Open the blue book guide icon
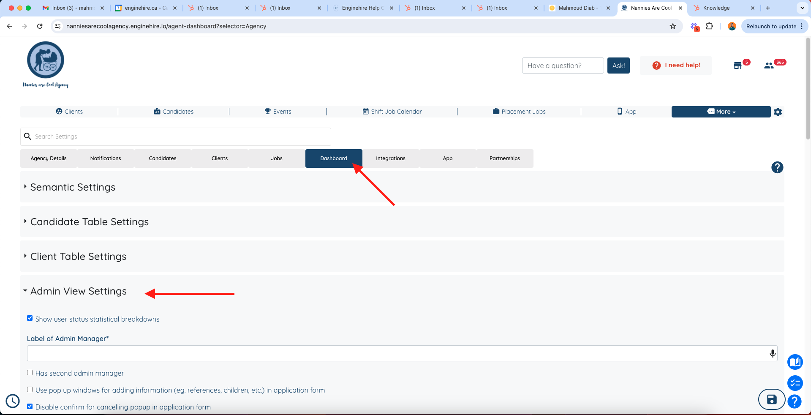811x415 pixels. click(795, 362)
